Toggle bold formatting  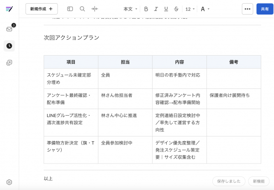pos(146,9)
